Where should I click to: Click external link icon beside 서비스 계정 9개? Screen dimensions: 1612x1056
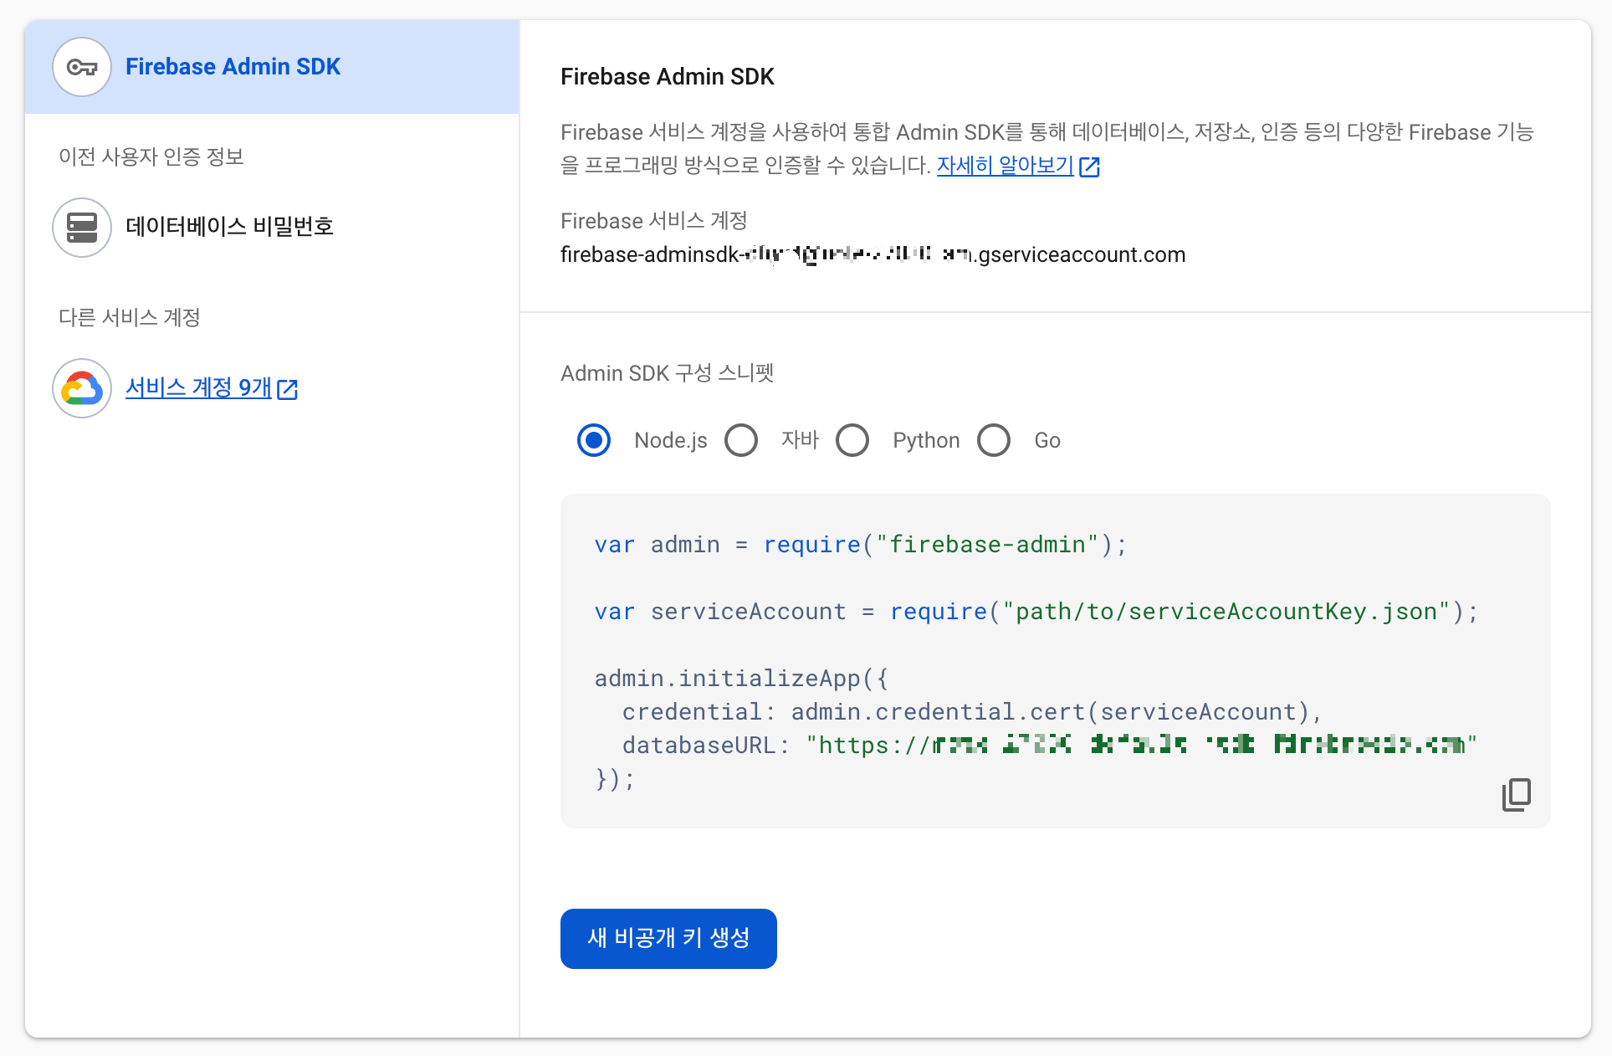[287, 389]
